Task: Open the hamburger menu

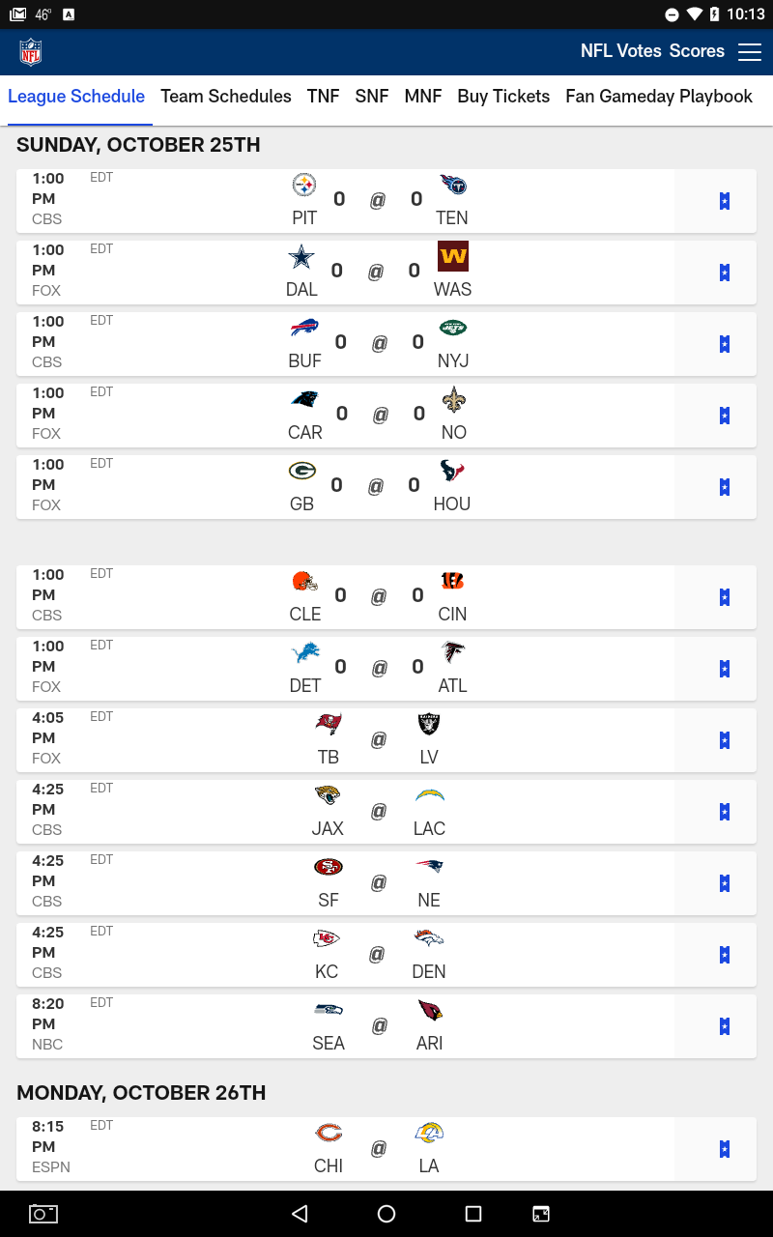Action: click(x=750, y=52)
